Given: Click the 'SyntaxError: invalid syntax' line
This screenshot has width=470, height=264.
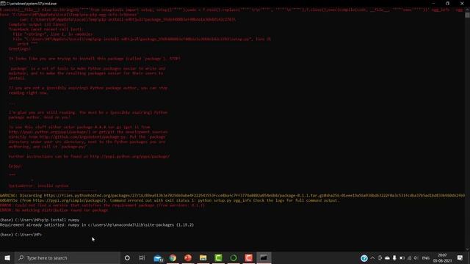Looking at the screenshot, I should point(38,186).
